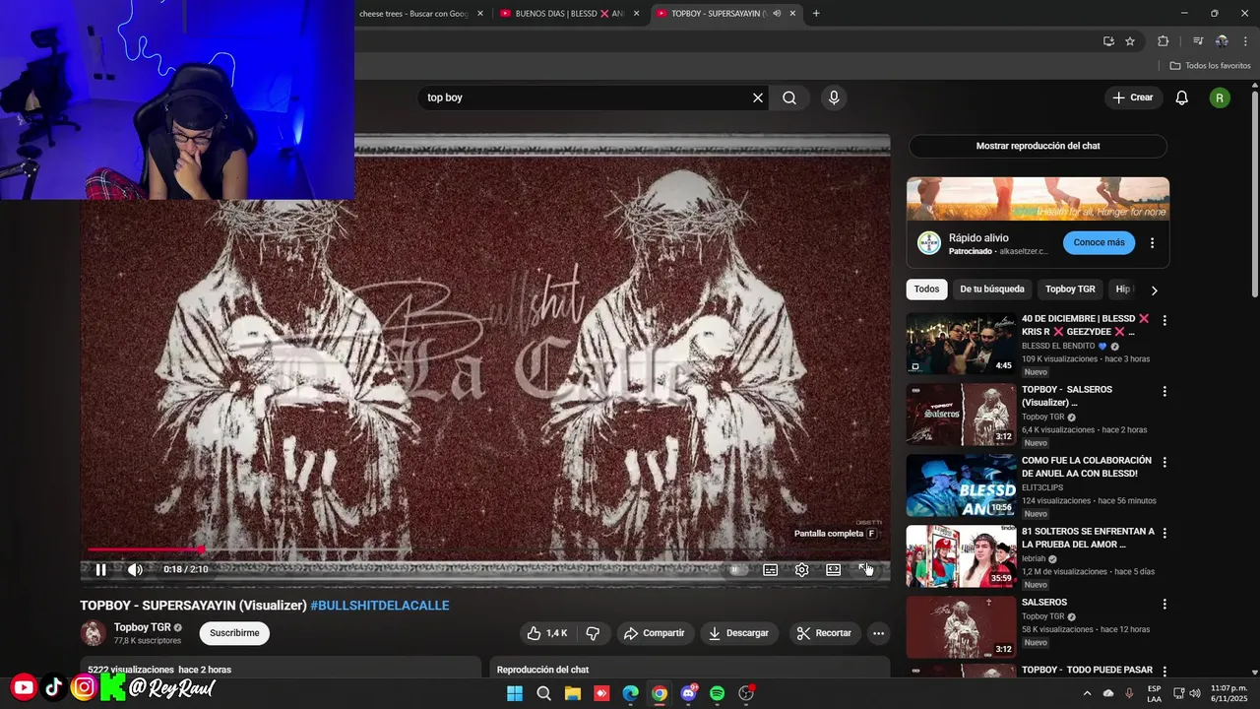Open options for 'COMO FUE LA COLABORACIÓN' video
Viewport: 1260px width, 709px height.
coord(1165,462)
